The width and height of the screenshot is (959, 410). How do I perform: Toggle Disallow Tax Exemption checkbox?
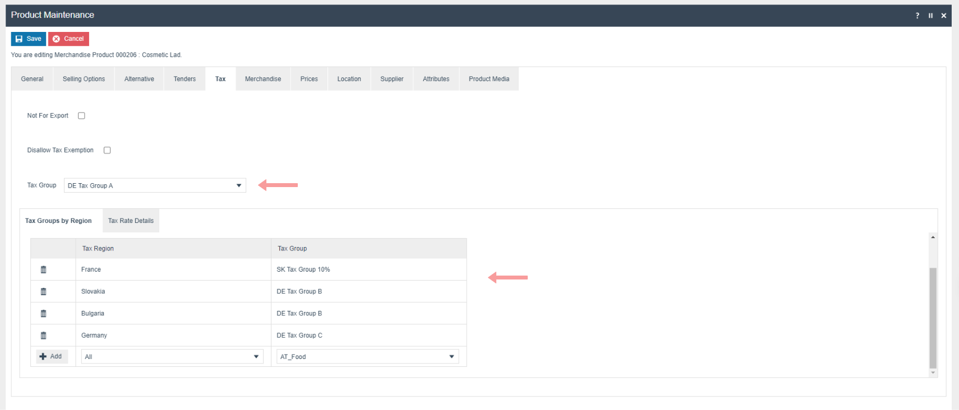click(x=107, y=150)
